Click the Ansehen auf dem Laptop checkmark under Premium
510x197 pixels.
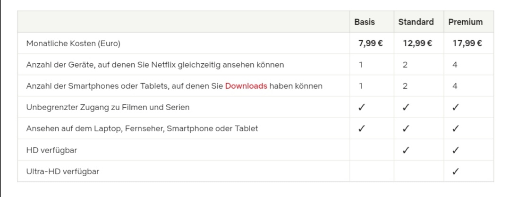(455, 128)
